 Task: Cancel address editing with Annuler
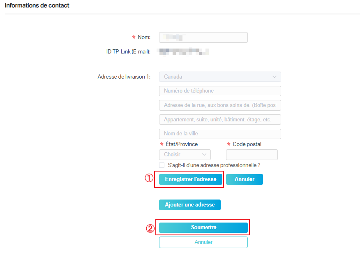click(244, 179)
